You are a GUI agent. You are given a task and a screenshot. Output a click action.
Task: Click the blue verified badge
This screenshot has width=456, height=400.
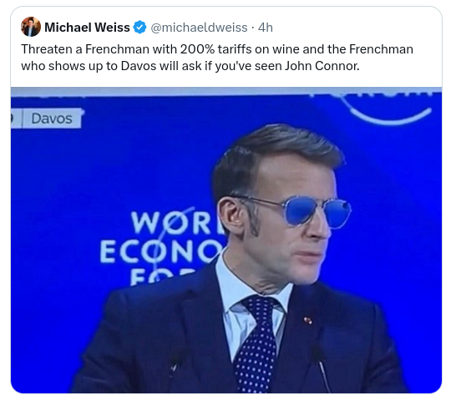click(x=139, y=28)
